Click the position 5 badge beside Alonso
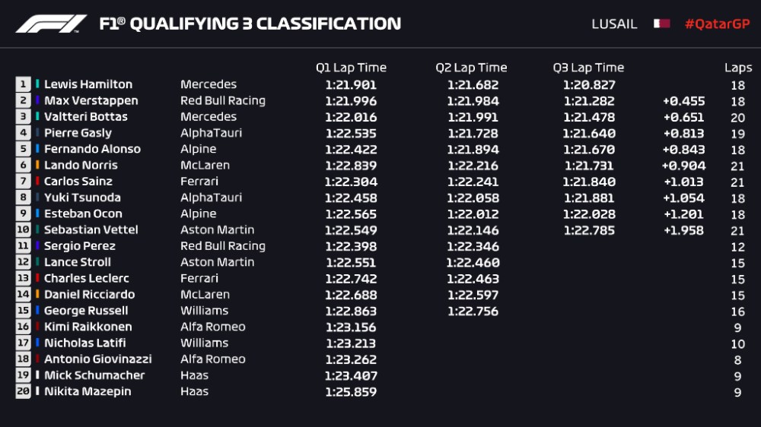The width and height of the screenshot is (761, 427). point(23,149)
